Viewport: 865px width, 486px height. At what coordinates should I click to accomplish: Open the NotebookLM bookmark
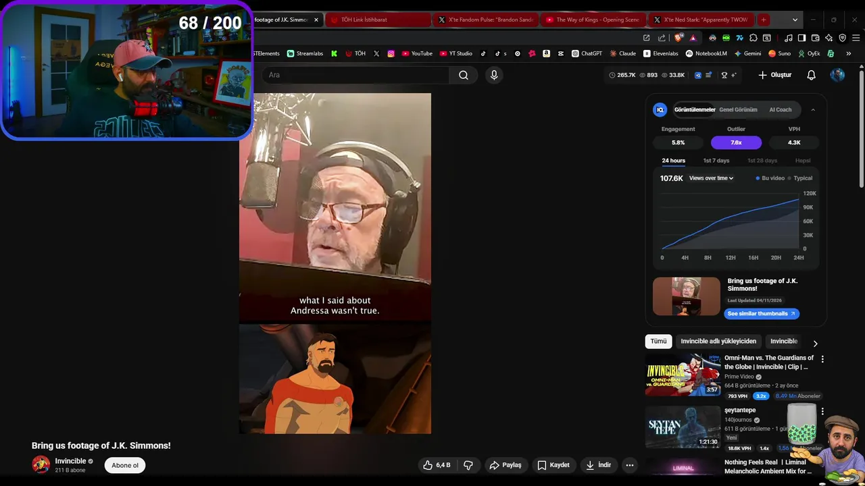pos(706,53)
